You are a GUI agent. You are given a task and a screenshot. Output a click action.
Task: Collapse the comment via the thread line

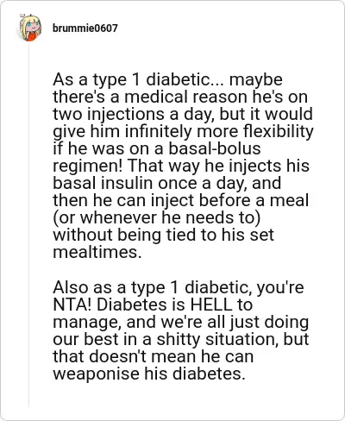point(28,224)
